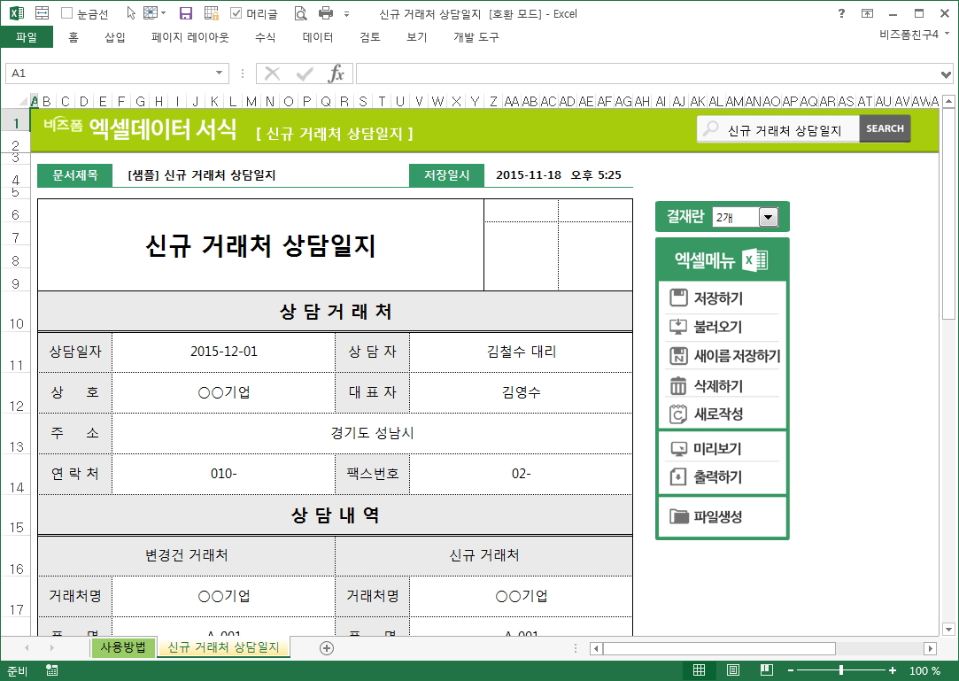
Task: Open the 결재란 2개 dropdown
Action: click(767, 217)
